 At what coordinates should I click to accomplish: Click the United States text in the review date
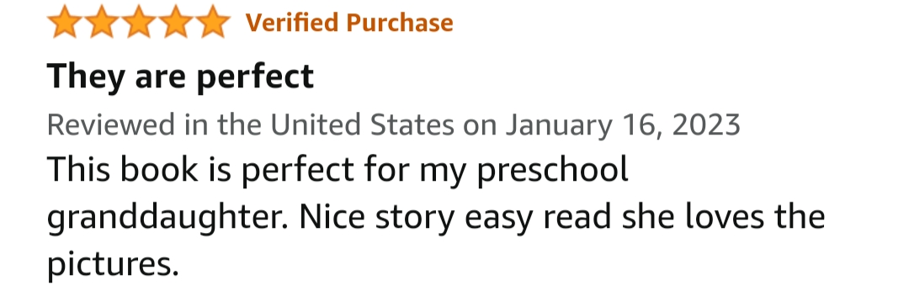[362, 124]
